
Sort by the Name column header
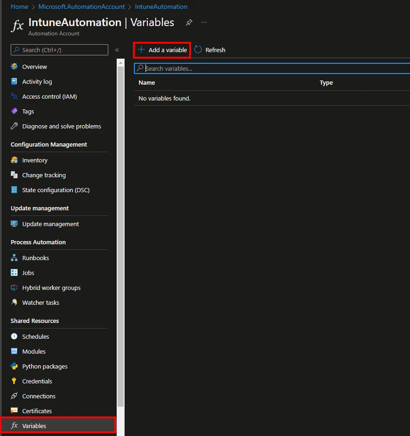tap(147, 82)
